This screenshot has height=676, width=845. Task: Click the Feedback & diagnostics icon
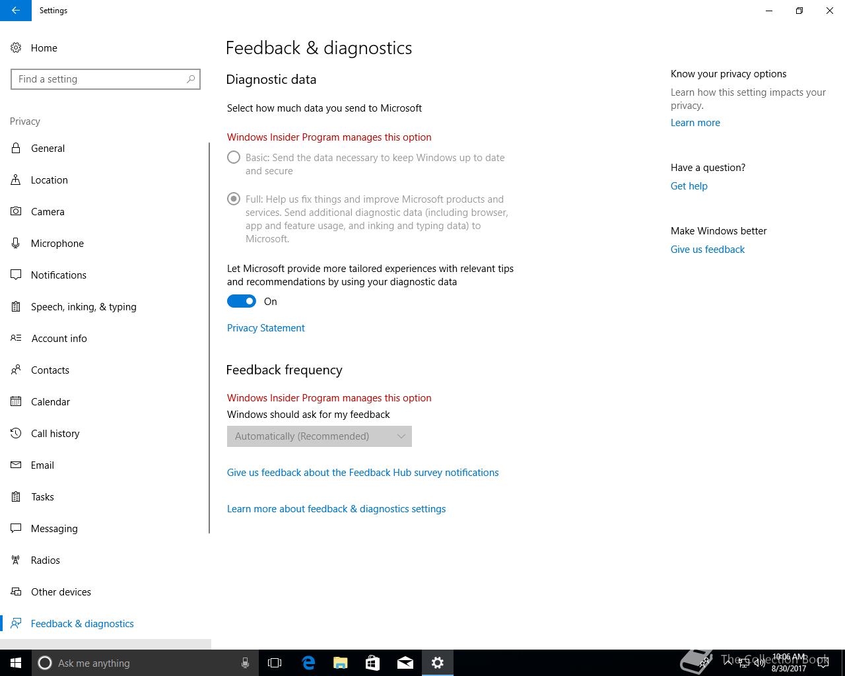16,623
